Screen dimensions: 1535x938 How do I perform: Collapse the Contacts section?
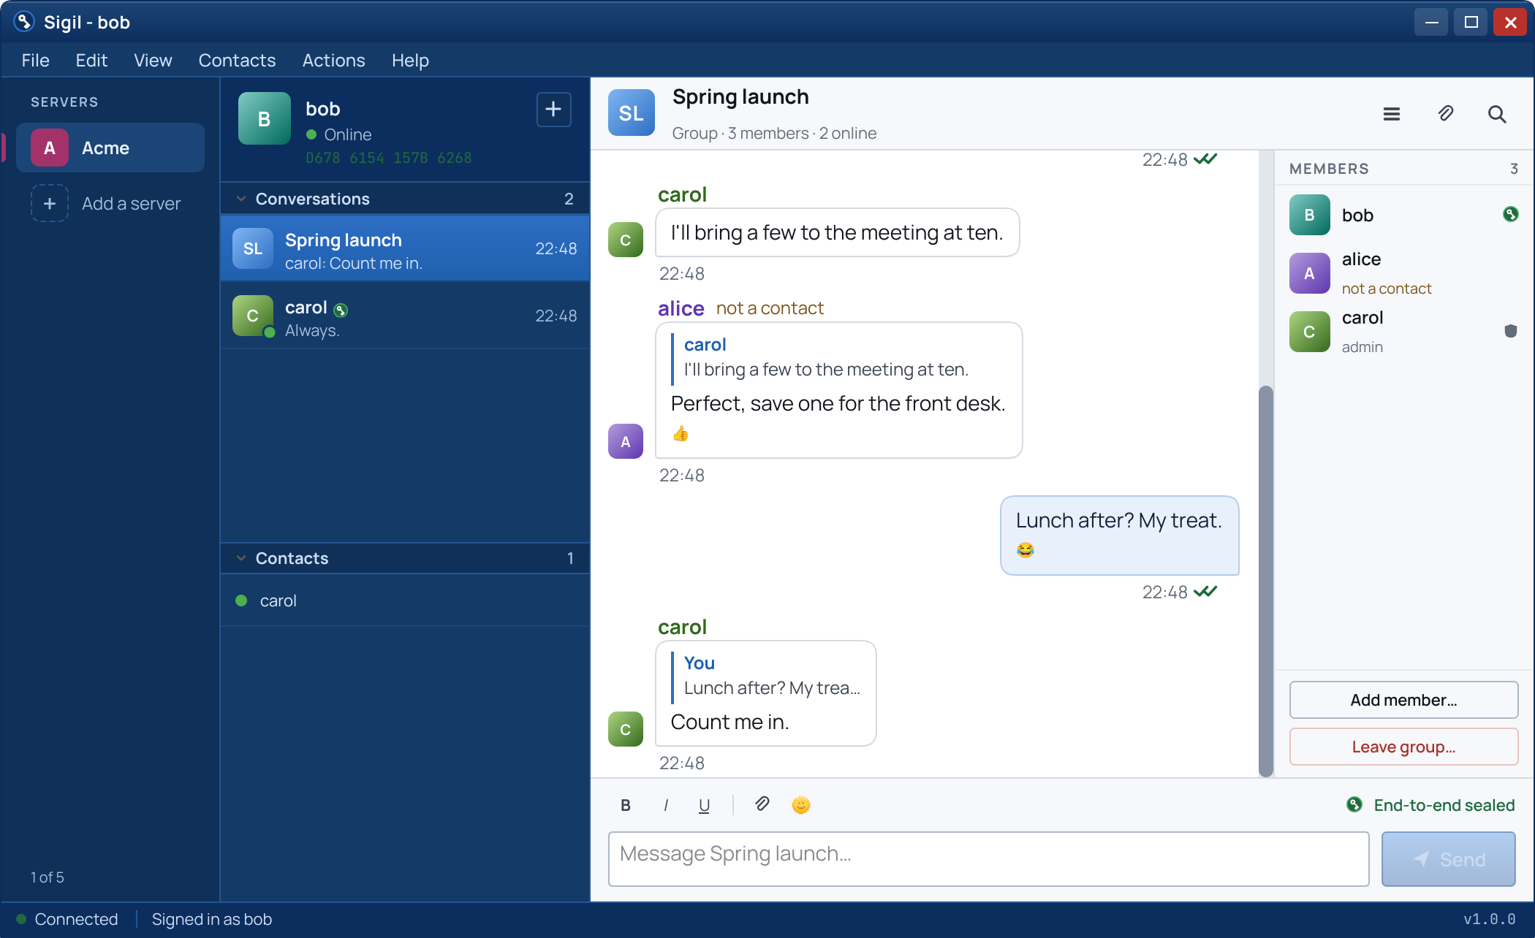405,558
